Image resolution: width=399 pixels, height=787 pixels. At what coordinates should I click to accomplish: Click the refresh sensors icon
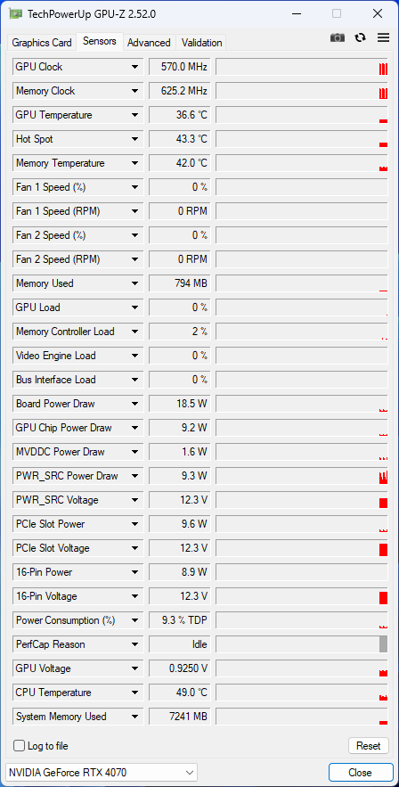(x=361, y=37)
